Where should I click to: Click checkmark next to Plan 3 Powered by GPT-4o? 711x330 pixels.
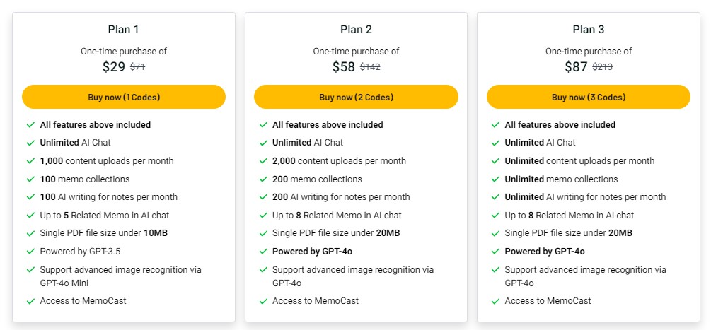pos(495,252)
